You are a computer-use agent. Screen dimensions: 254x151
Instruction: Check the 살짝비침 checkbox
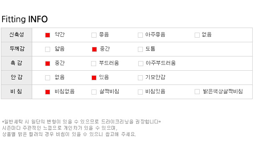94,92
